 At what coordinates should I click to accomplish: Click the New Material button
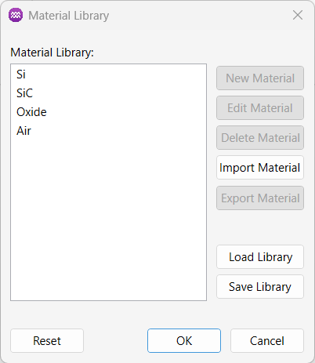[260, 78]
